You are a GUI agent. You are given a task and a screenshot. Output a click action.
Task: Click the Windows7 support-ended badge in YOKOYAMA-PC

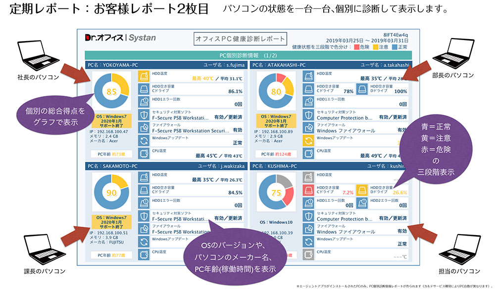[x=111, y=122]
